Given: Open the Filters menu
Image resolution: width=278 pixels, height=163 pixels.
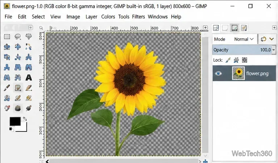Looking at the screenshot, I should (x=139, y=17).
